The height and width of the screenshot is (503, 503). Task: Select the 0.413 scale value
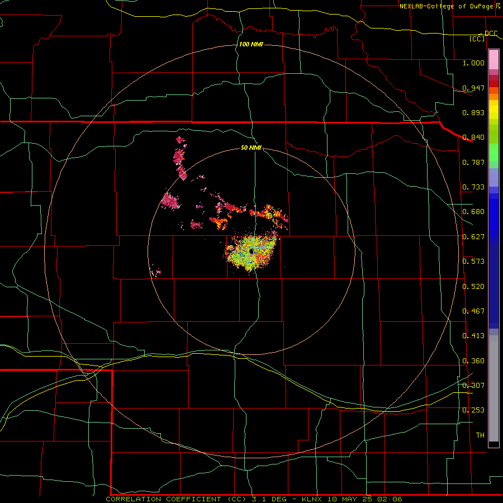473,336
